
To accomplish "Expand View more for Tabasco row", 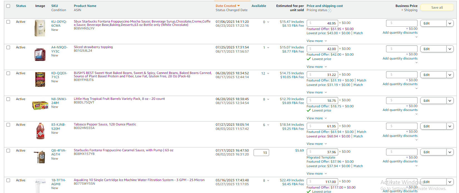I will pos(317,144).
